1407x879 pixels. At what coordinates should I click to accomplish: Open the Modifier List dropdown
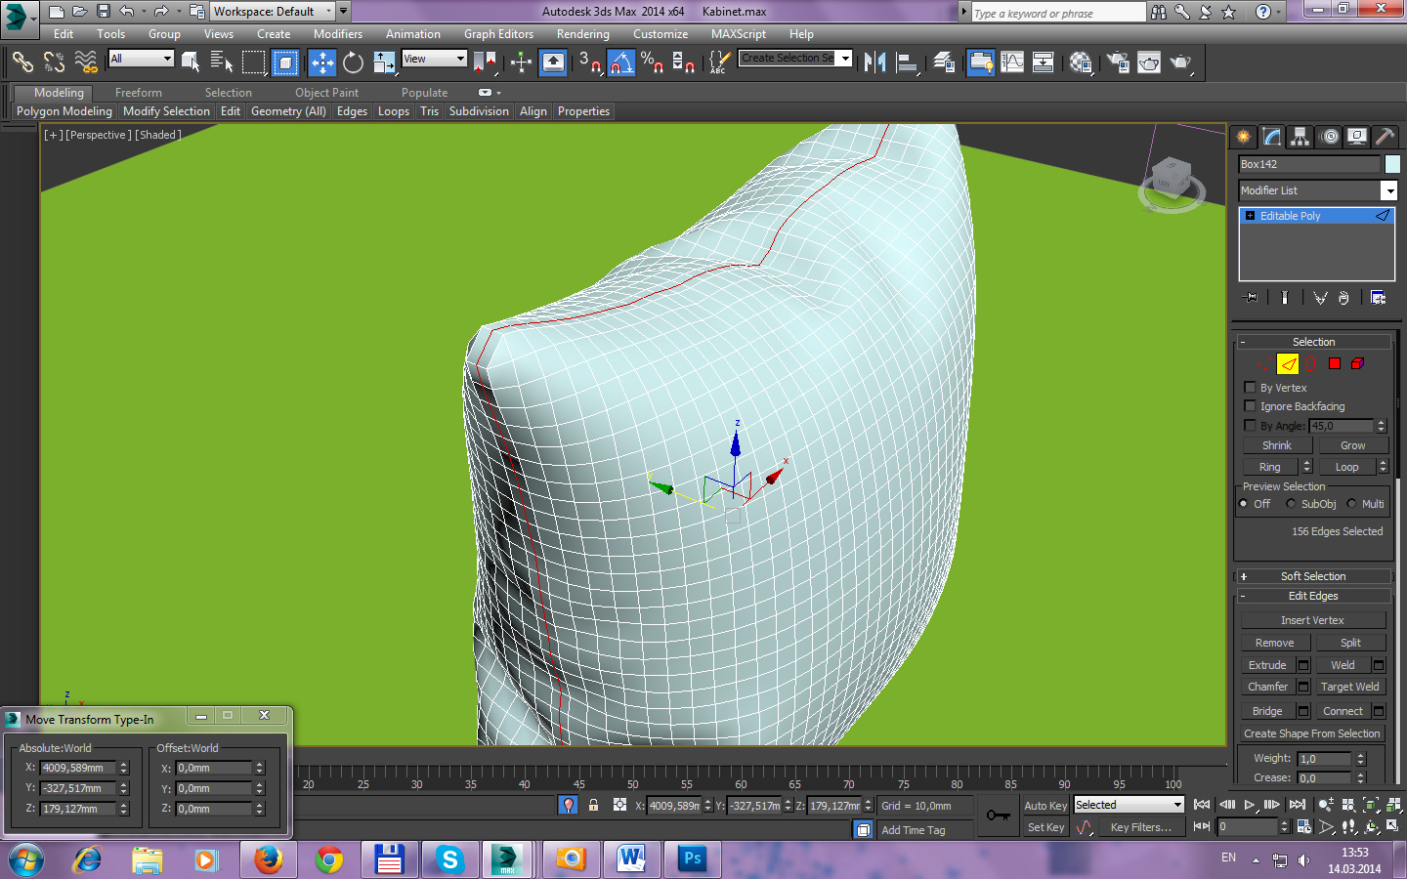click(x=1318, y=190)
